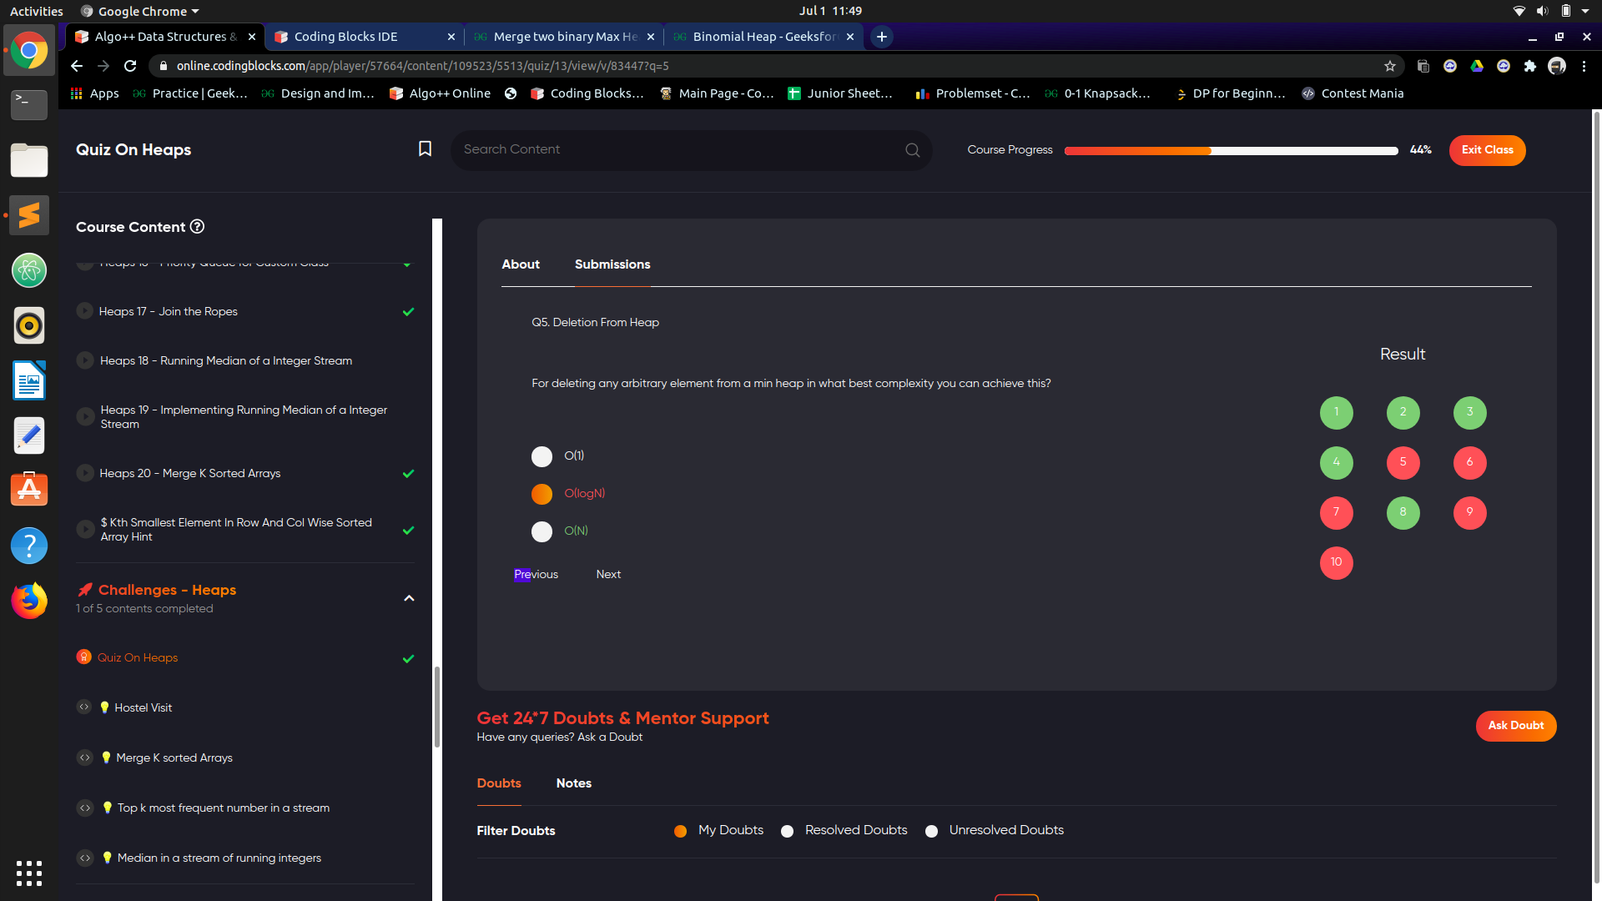Open Heaps 19 Implementing Running Median lesson
The image size is (1602, 901).
tap(244, 417)
